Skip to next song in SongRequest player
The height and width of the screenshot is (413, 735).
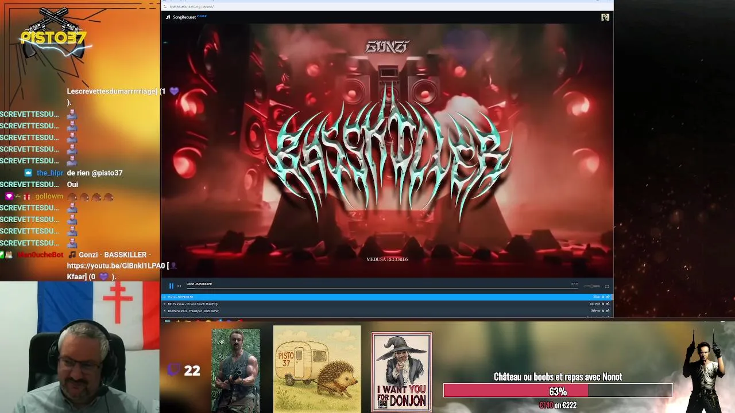tap(179, 286)
